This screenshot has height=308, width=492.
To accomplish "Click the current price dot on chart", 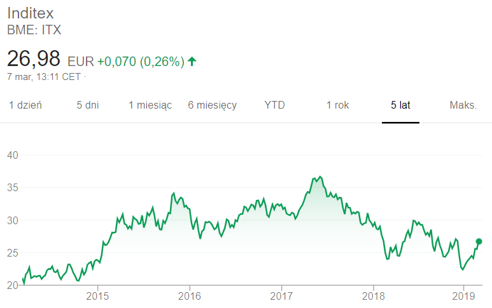I will click(x=479, y=241).
